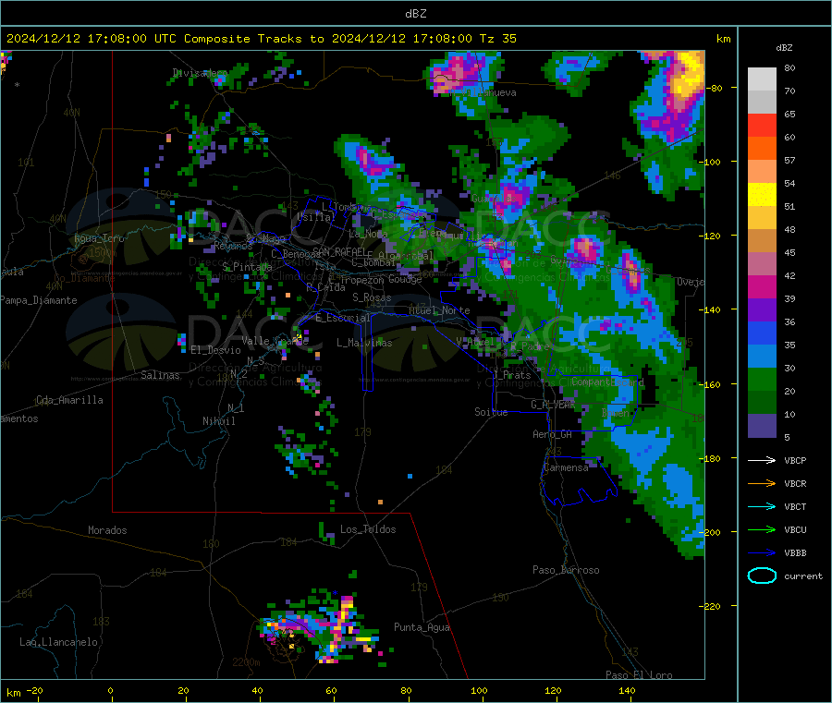This screenshot has height=703, width=832.
Task: Click the 'Soitue' map label
Action: [491, 412]
